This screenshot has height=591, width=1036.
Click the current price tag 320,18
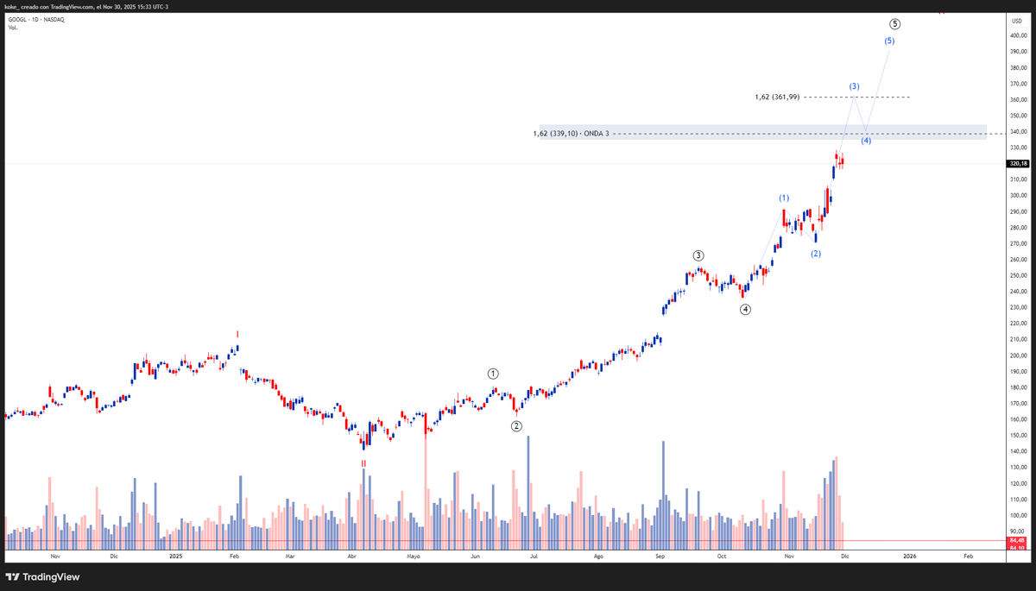point(1018,163)
